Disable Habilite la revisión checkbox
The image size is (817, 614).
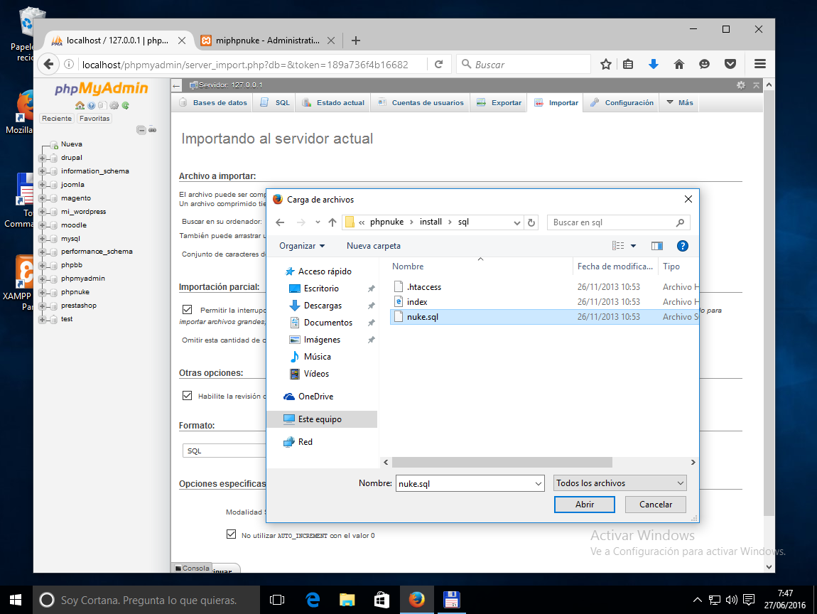click(x=188, y=397)
